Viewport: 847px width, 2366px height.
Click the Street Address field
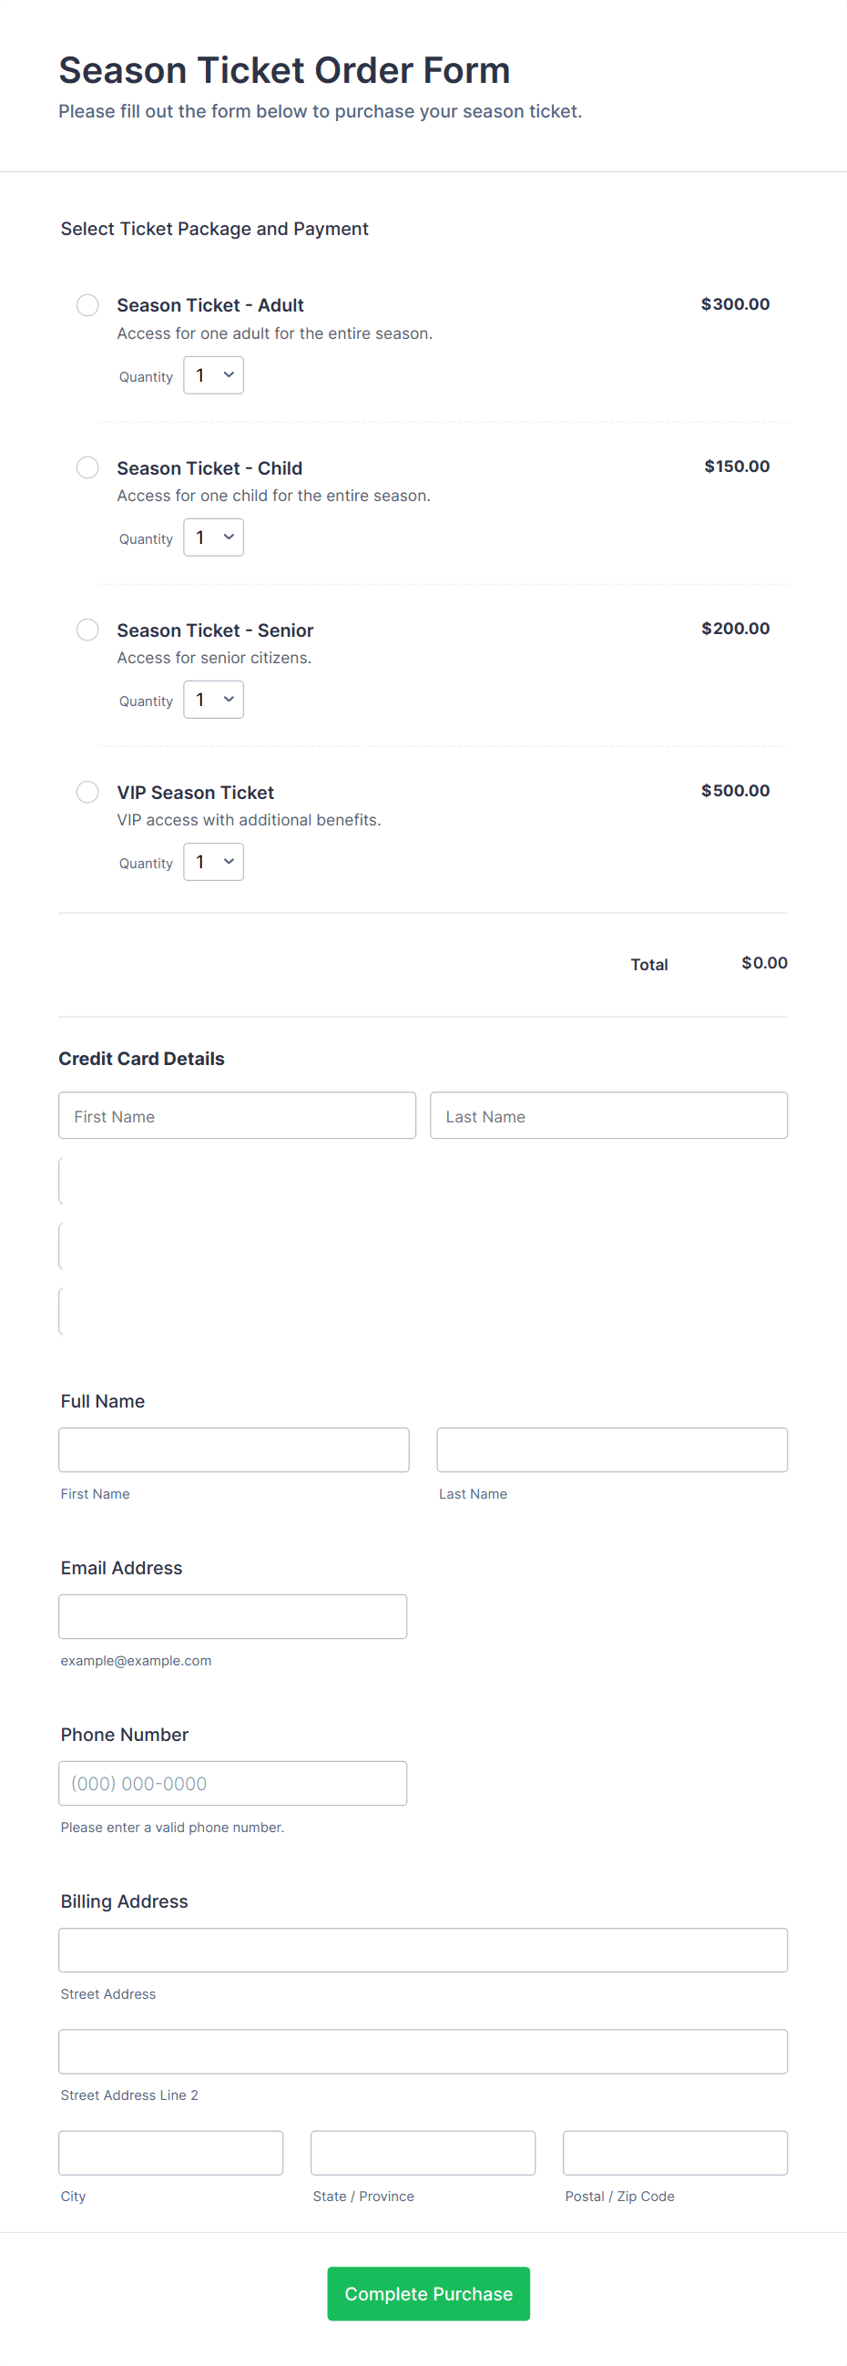pyautogui.click(x=423, y=1949)
